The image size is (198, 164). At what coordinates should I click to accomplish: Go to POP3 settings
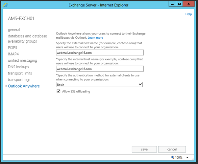point(13,48)
